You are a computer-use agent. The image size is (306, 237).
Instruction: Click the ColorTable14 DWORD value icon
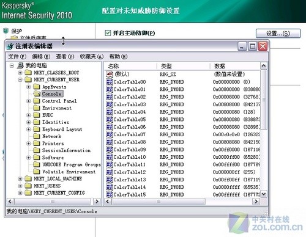(110, 187)
